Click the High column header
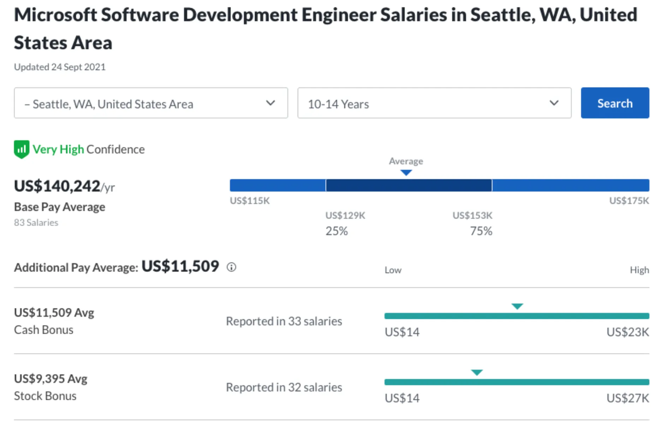 click(640, 270)
